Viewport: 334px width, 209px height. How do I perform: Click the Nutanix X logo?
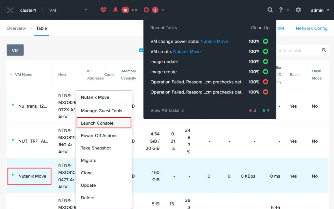pyautogui.click(x=10, y=10)
